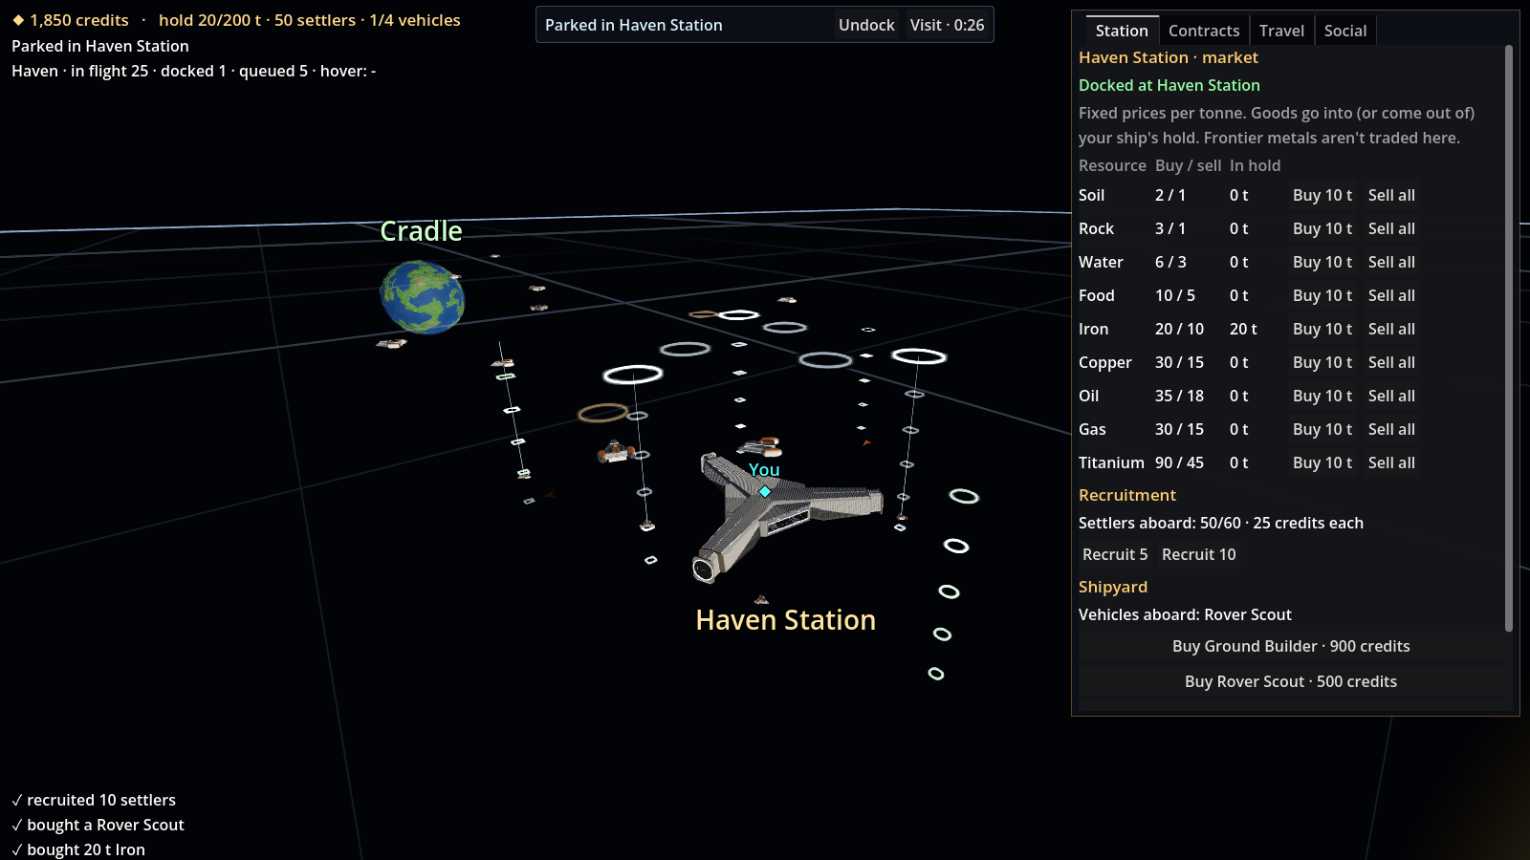Open the Travel tab

tap(1281, 31)
